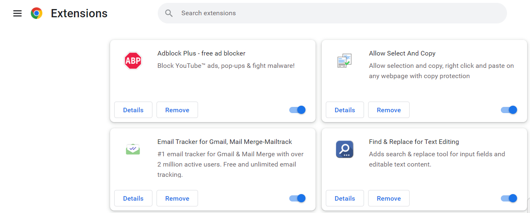Show Details for Find & Replace
Screen dimensions: 530x213
tap(345, 198)
